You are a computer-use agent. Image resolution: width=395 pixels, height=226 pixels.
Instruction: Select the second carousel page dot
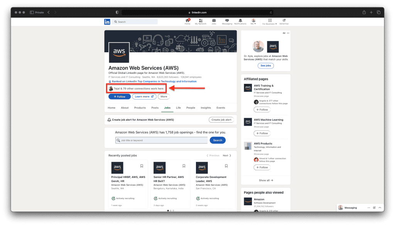pyautogui.click(x=170, y=210)
